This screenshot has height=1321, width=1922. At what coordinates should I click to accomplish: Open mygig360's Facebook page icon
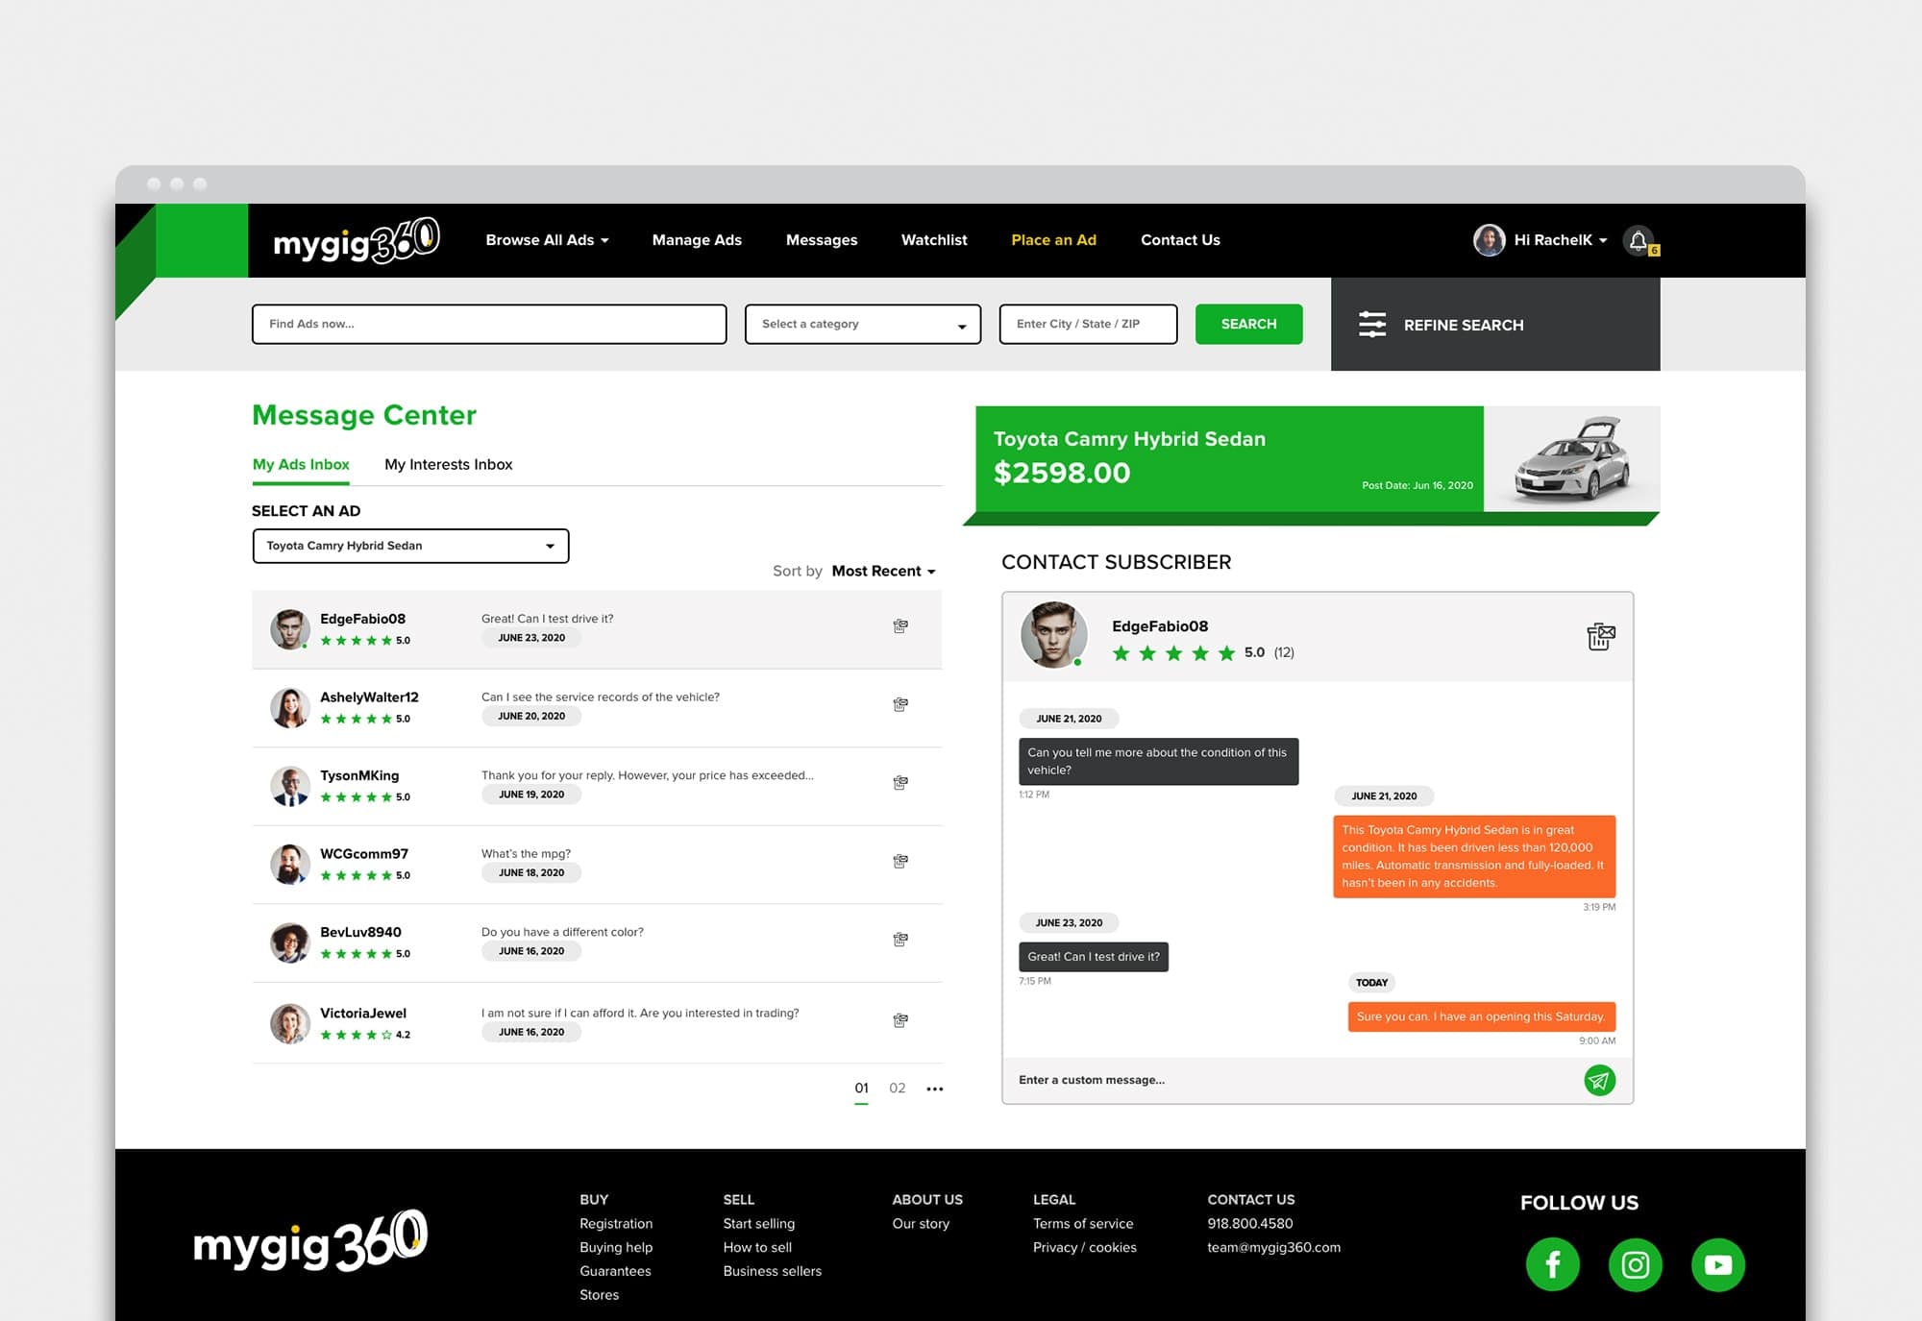tap(1553, 1264)
